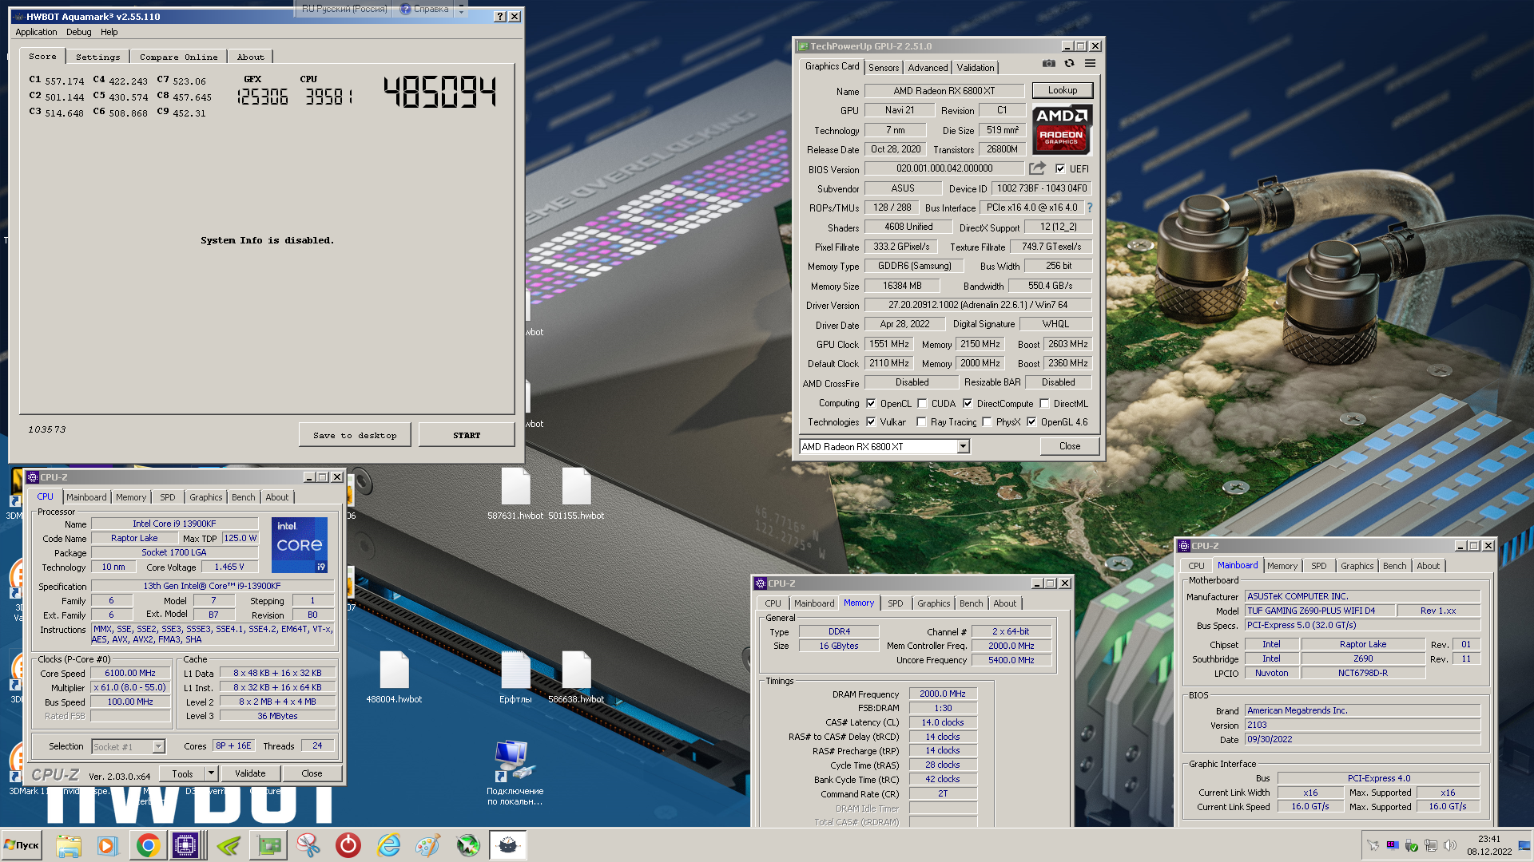Click the BIOS export share icon in GPU-Z
Viewport: 1534px width, 862px height.
click(x=1037, y=168)
